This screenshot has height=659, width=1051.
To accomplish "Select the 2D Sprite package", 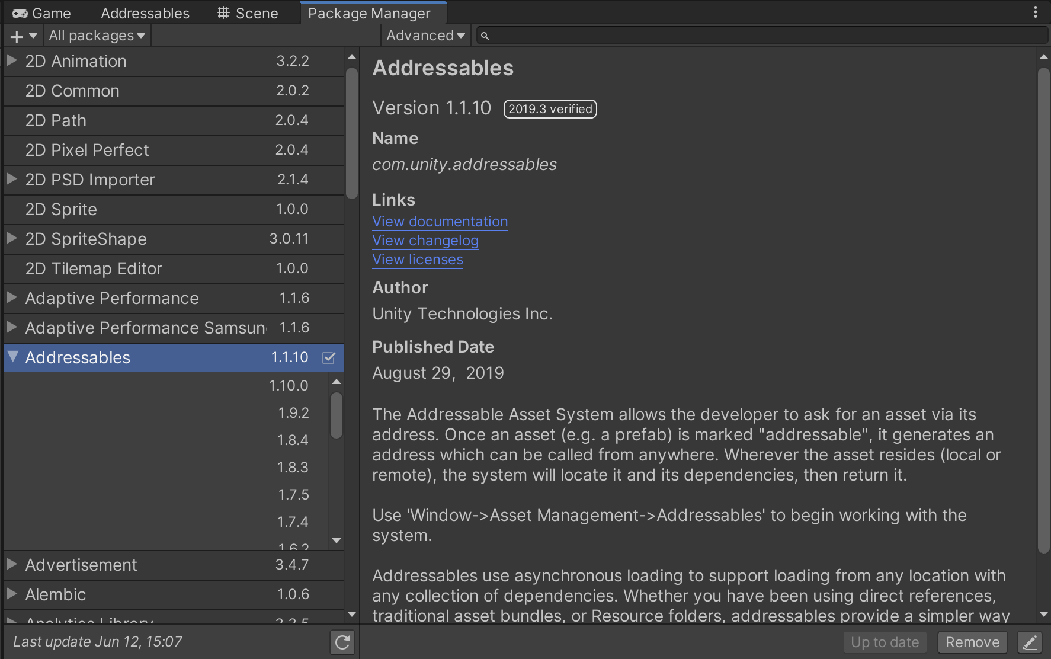I will [174, 210].
